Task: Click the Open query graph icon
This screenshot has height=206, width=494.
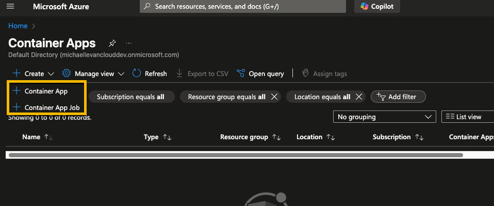Action: pos(241,73)
